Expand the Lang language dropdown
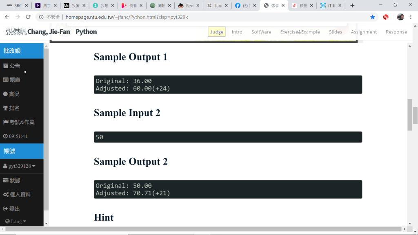 [x=16, y=221]
